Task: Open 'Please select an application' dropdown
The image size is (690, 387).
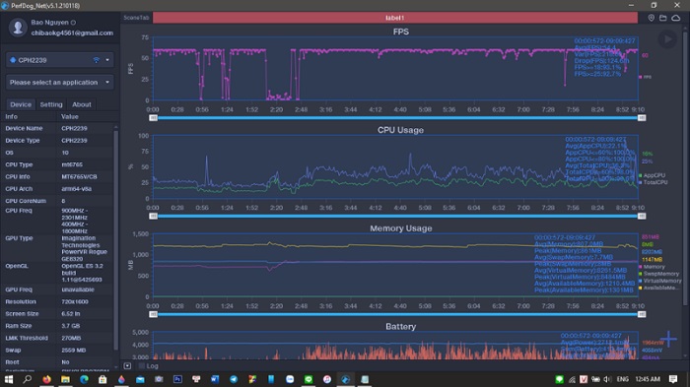Action: pos(59,83)
